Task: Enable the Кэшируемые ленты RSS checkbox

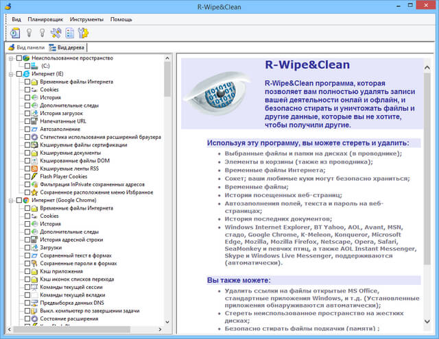Action: (27, 168)
